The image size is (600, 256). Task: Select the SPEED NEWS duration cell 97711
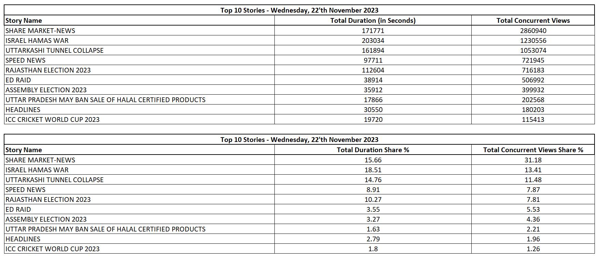(373, 60)
